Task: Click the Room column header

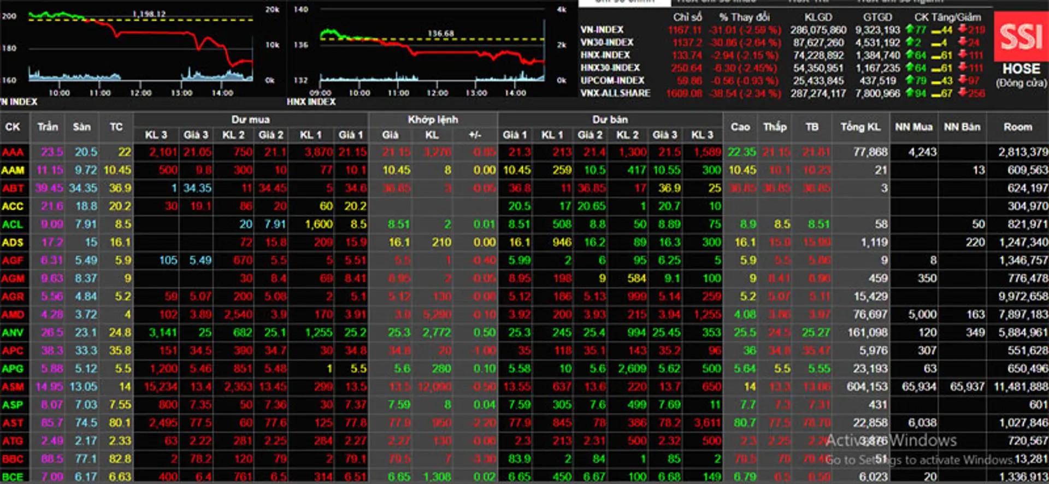Action: click(1018, 127)
